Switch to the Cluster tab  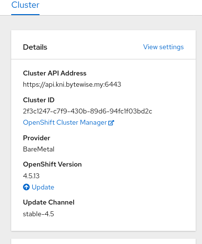tap(25, 5)
